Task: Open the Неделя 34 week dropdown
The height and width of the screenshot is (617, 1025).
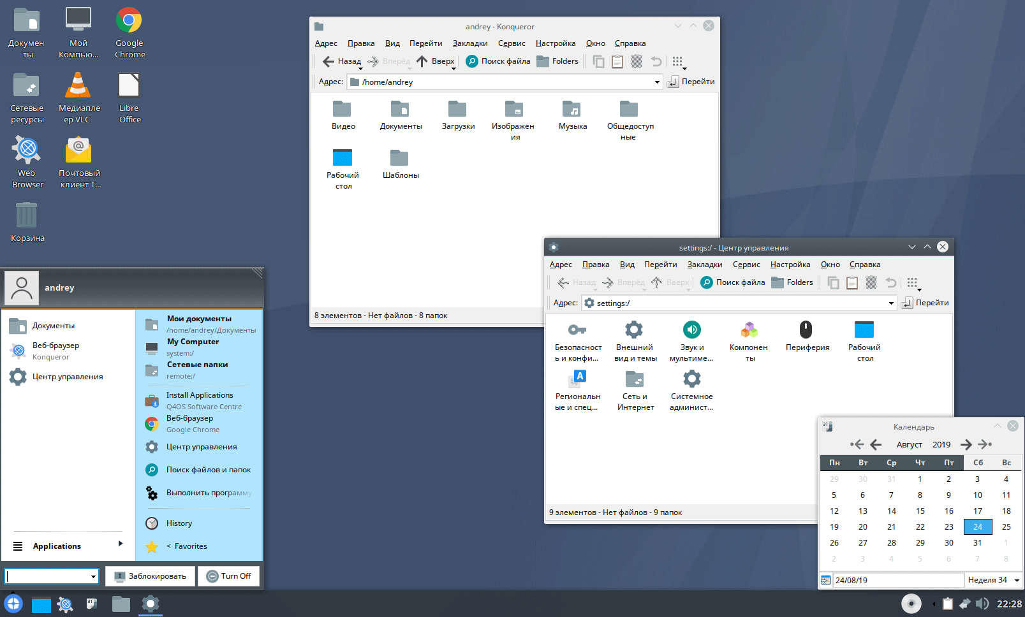Action: 1017,580
